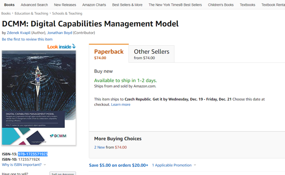Open contributor Jonathan Boyd's page
The image size is (285, 175).
(60, 33)
